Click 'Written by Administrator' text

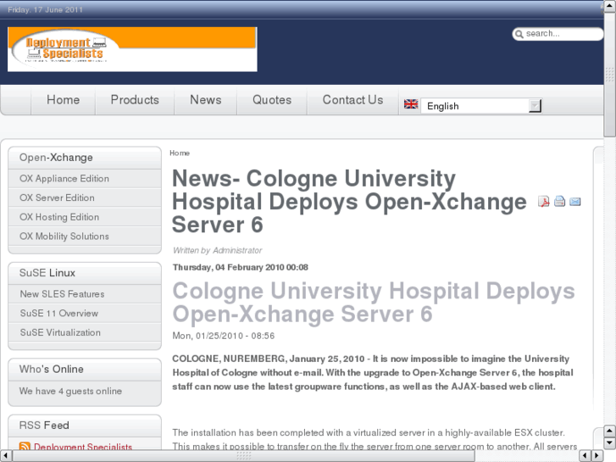[x=217, y=250]
